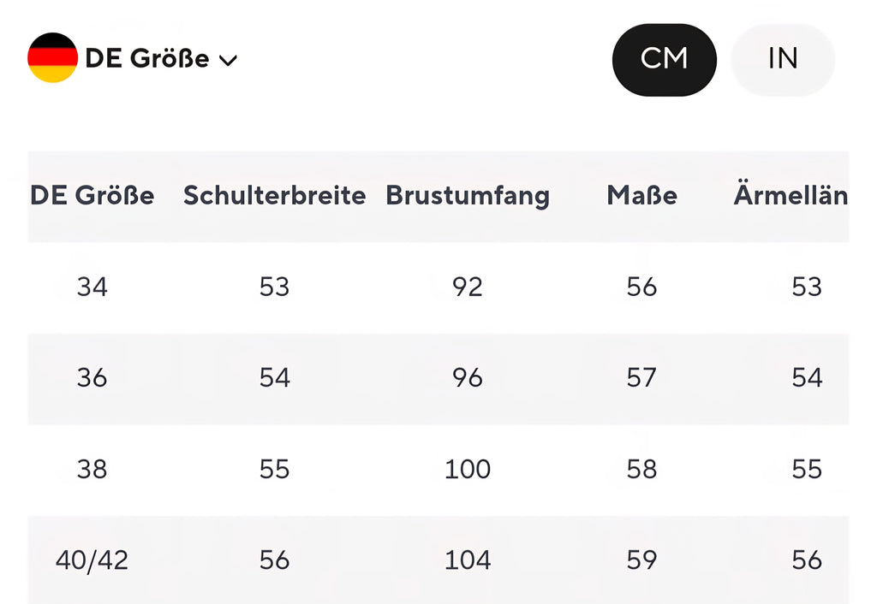Open the DE Größe size region selector

tap(133, 57)
